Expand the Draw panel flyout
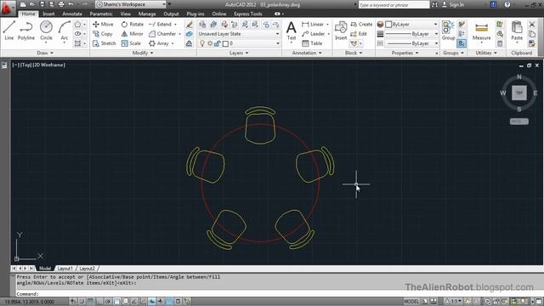544x306 pixels. point(45,53)
